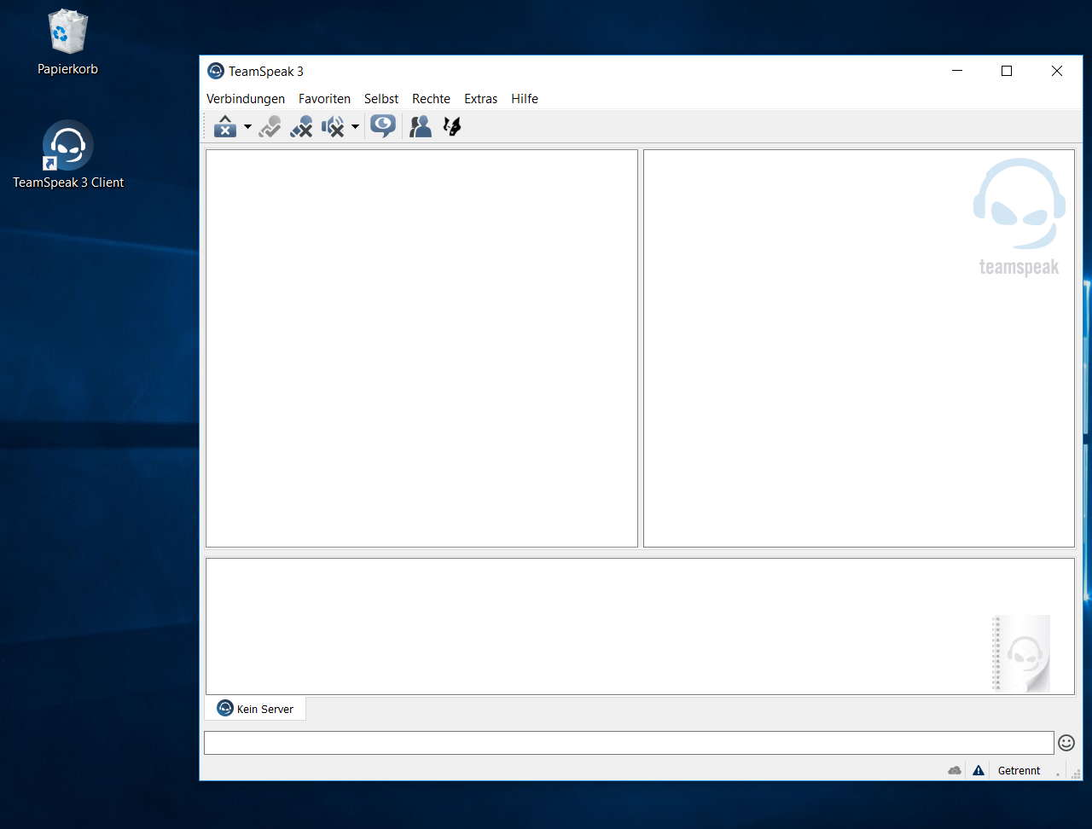The image size is (1092, 829).
Task: Mute the speakers via toolbar icon
Action: 333,127
